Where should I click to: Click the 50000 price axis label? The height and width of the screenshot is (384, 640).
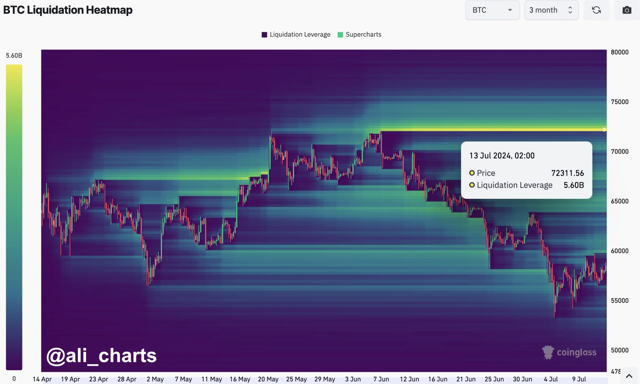pyautogui.click(x=620, y=350)
